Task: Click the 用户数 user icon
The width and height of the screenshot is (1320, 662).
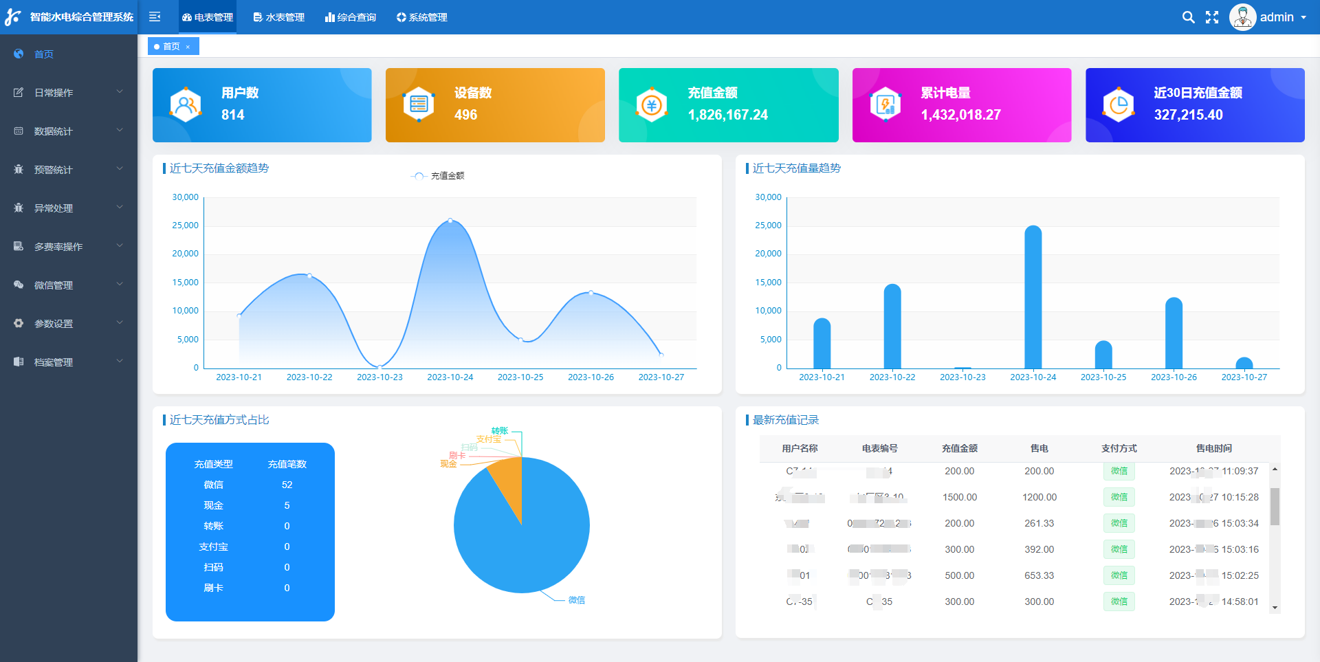Action: click(186, 105)
